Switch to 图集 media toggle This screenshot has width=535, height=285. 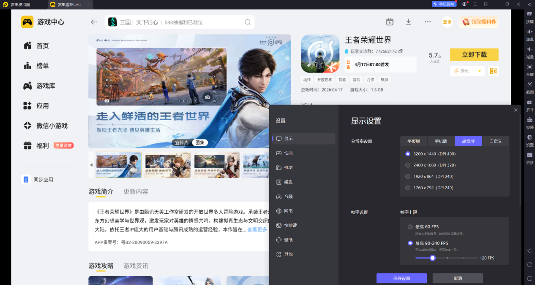pyautogui.click(x=199, y=143)
